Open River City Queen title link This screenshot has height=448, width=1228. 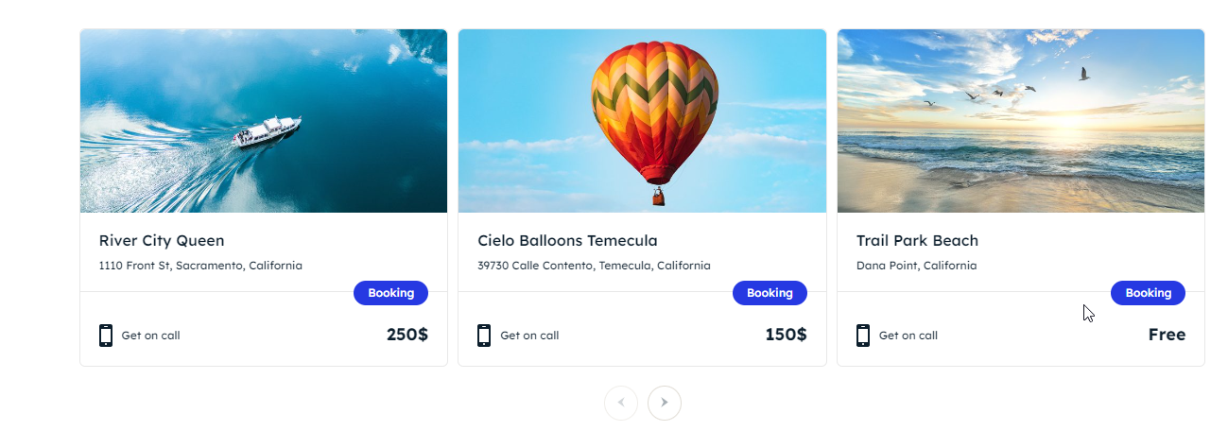tap(162, 240)
